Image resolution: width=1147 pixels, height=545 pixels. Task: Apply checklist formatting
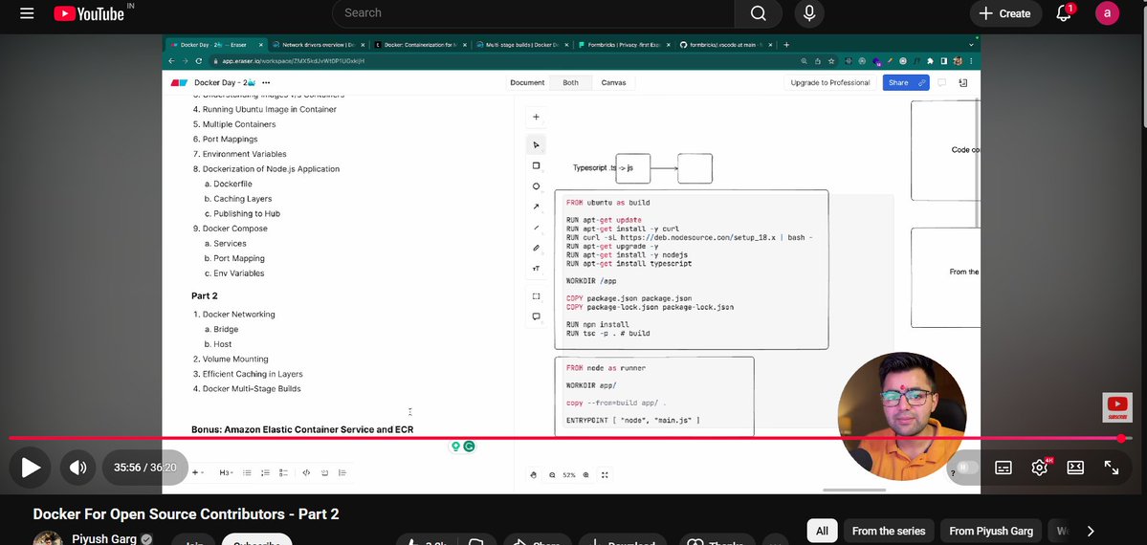tap(284, 472)
